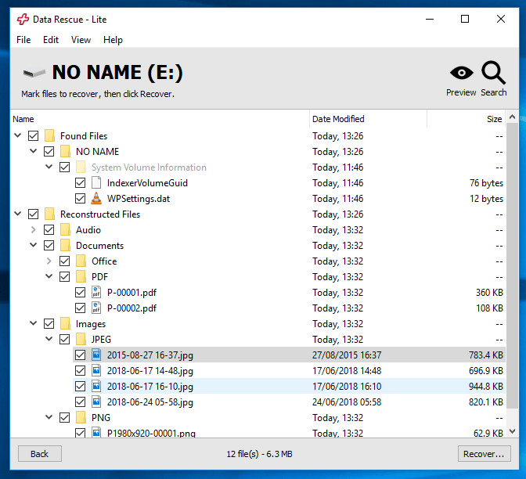526x479 pixels.
Task: Click the image icon of 2018-06-17 14-48.jpg
Action: 96,371
